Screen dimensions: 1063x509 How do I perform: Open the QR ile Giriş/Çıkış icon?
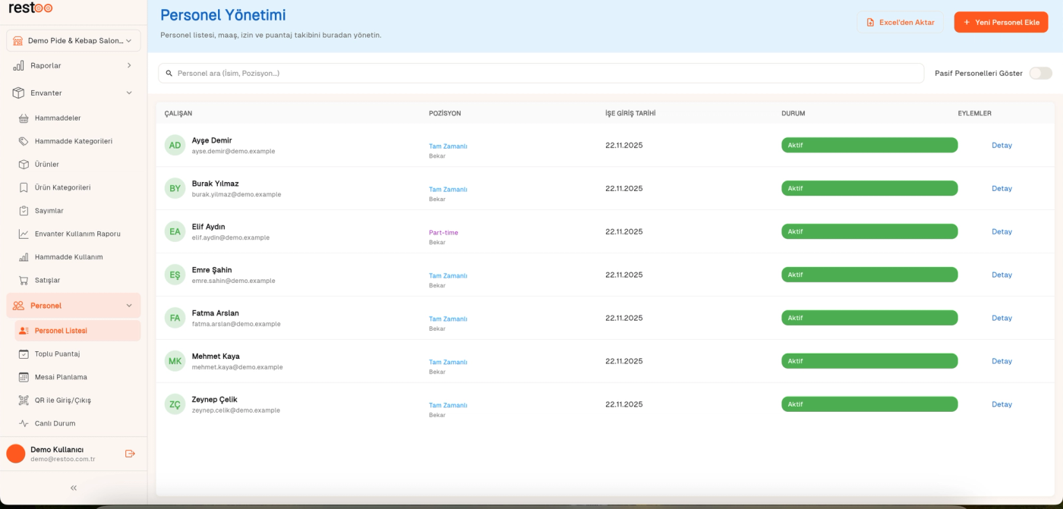pyautogui.click(x=24, y=401)
